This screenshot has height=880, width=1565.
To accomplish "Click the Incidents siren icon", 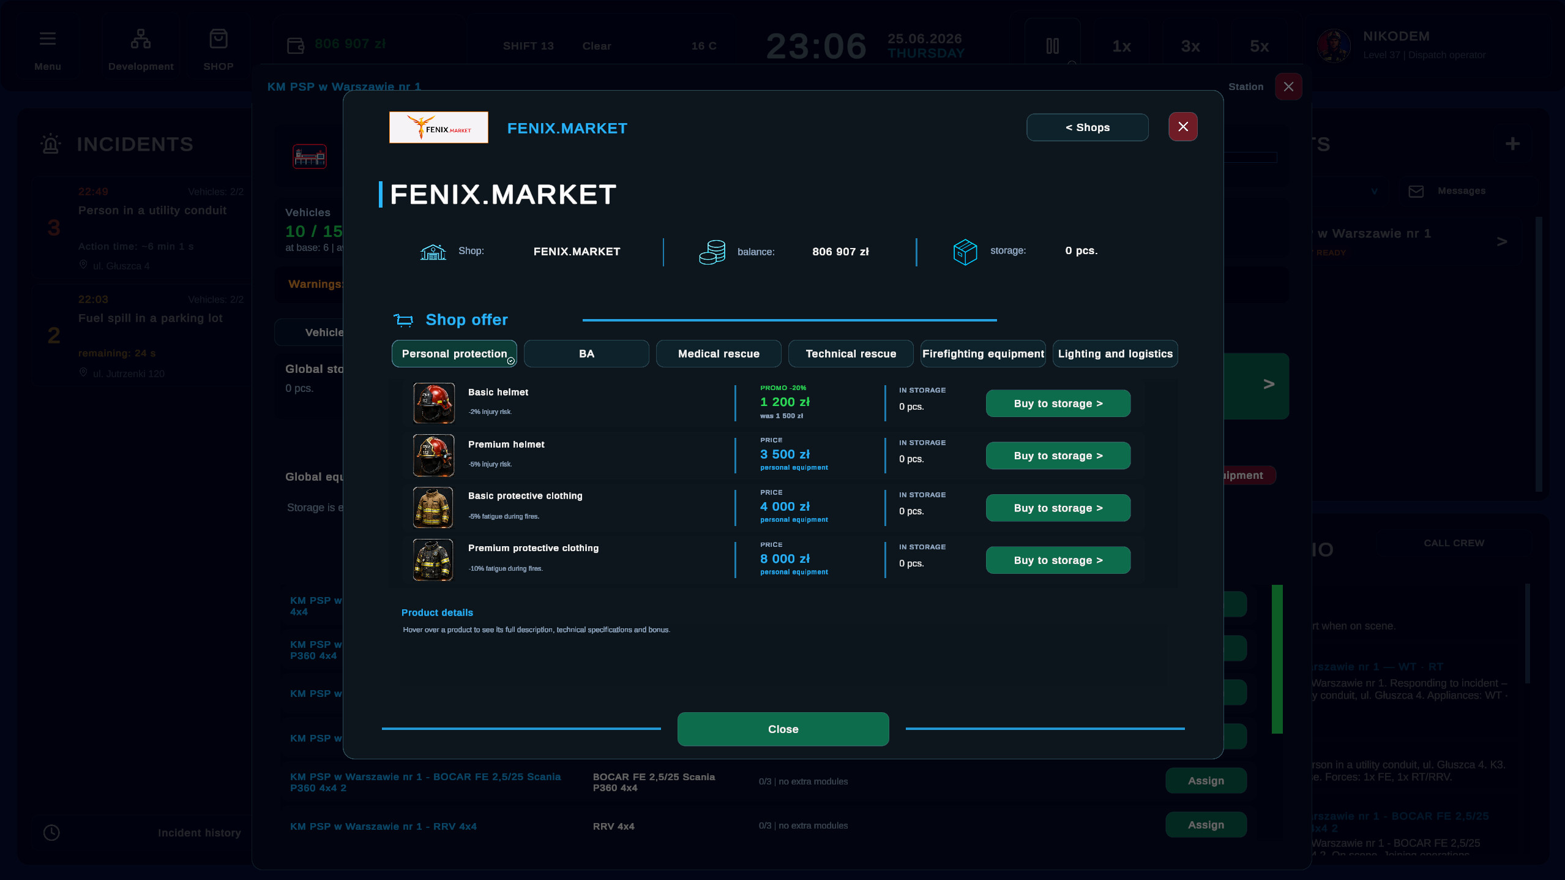I will (51, 143).
